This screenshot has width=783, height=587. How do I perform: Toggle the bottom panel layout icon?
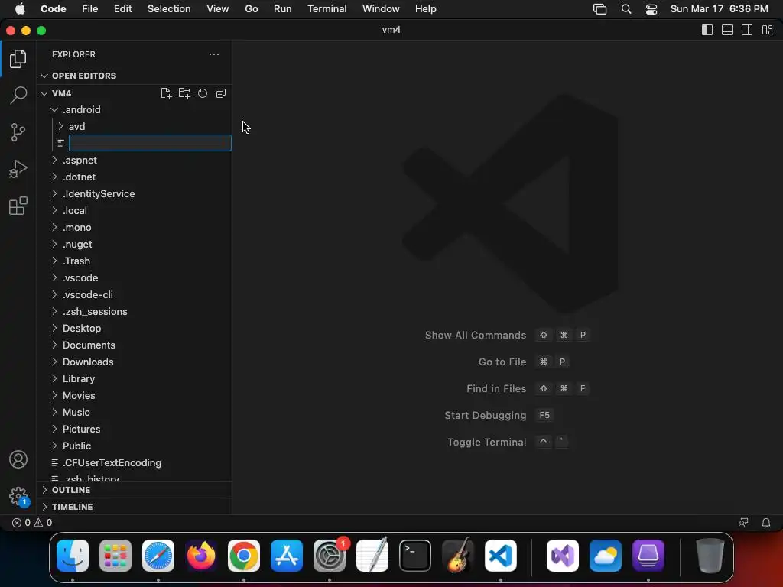pos(727,30)
